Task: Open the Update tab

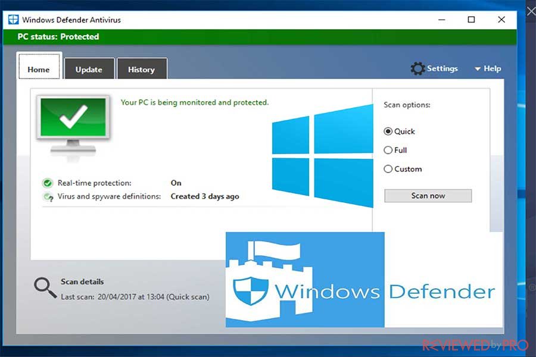Action: [x=89, y=68]
